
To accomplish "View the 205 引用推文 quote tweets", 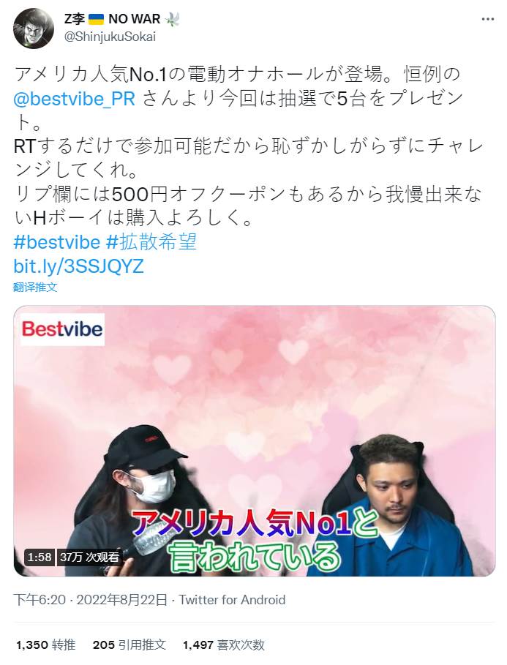I will pyautogui.click(x=129, y=645).
